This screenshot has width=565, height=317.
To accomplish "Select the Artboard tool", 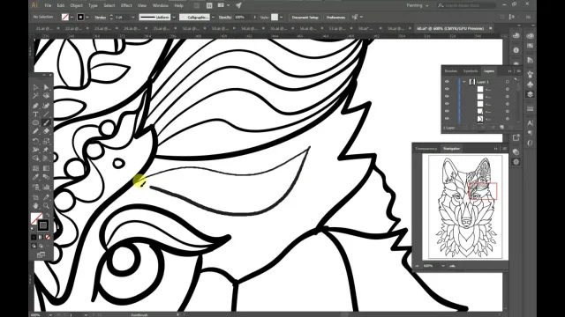I will (35, 197).
